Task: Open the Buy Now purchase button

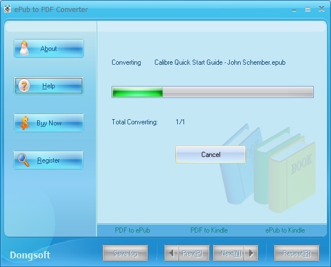Action: (49, 123)
